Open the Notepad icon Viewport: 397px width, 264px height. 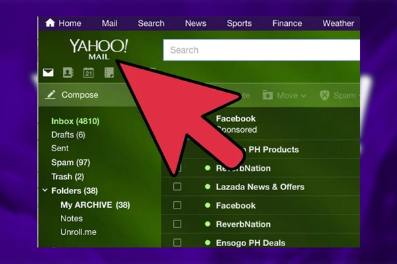(109, 73)
